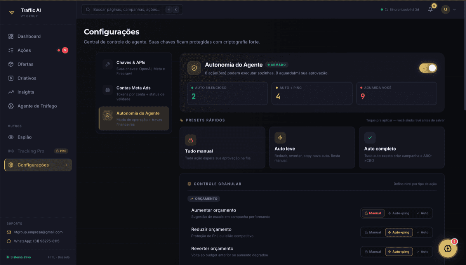This screenshot has height=265, width=466.
Task: Click the checkmark icon on Auto completo
Action: [x=370, y=138]
